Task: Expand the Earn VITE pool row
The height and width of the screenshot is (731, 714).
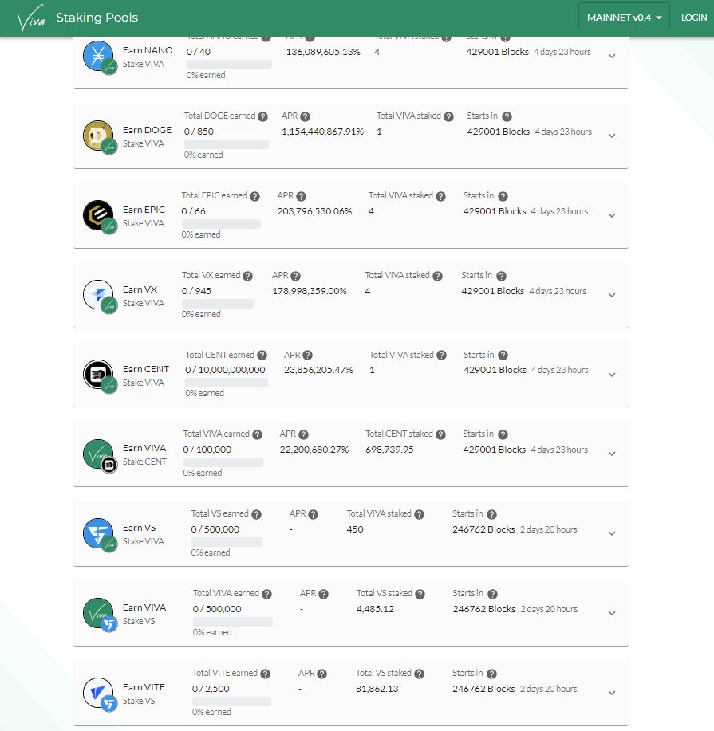Action: [612, 693]
